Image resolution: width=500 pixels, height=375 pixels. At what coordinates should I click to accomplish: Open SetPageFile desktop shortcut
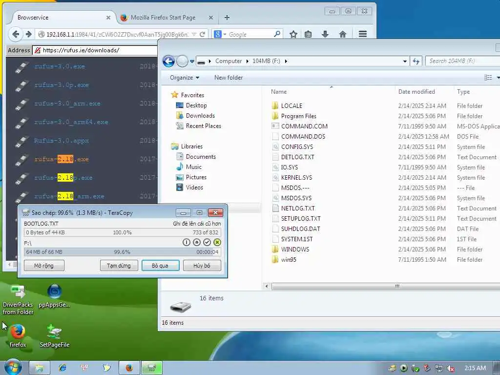(55, 335)
